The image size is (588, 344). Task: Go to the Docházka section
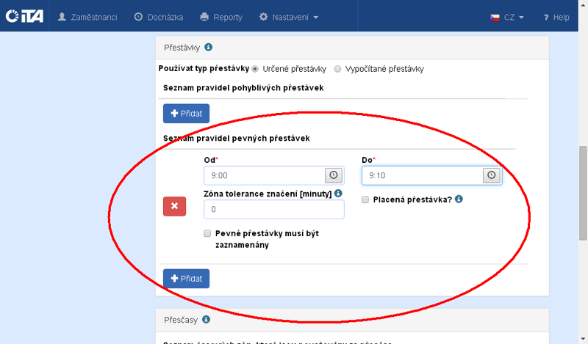click(x=159, y=17)
